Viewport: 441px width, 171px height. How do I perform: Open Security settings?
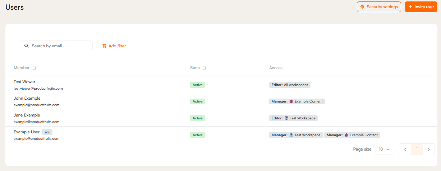coord(379,7)
